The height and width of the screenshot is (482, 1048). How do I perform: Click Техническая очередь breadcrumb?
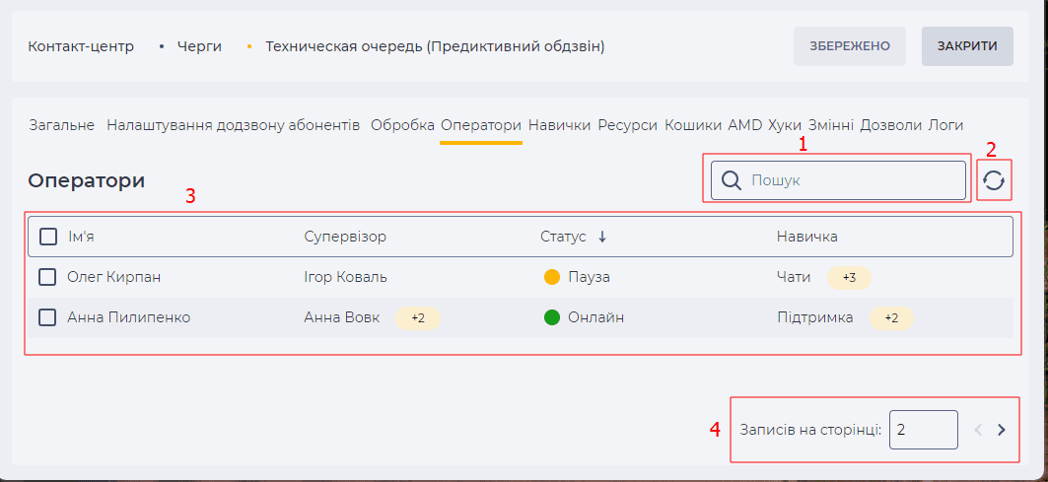[x=435, y=46]
